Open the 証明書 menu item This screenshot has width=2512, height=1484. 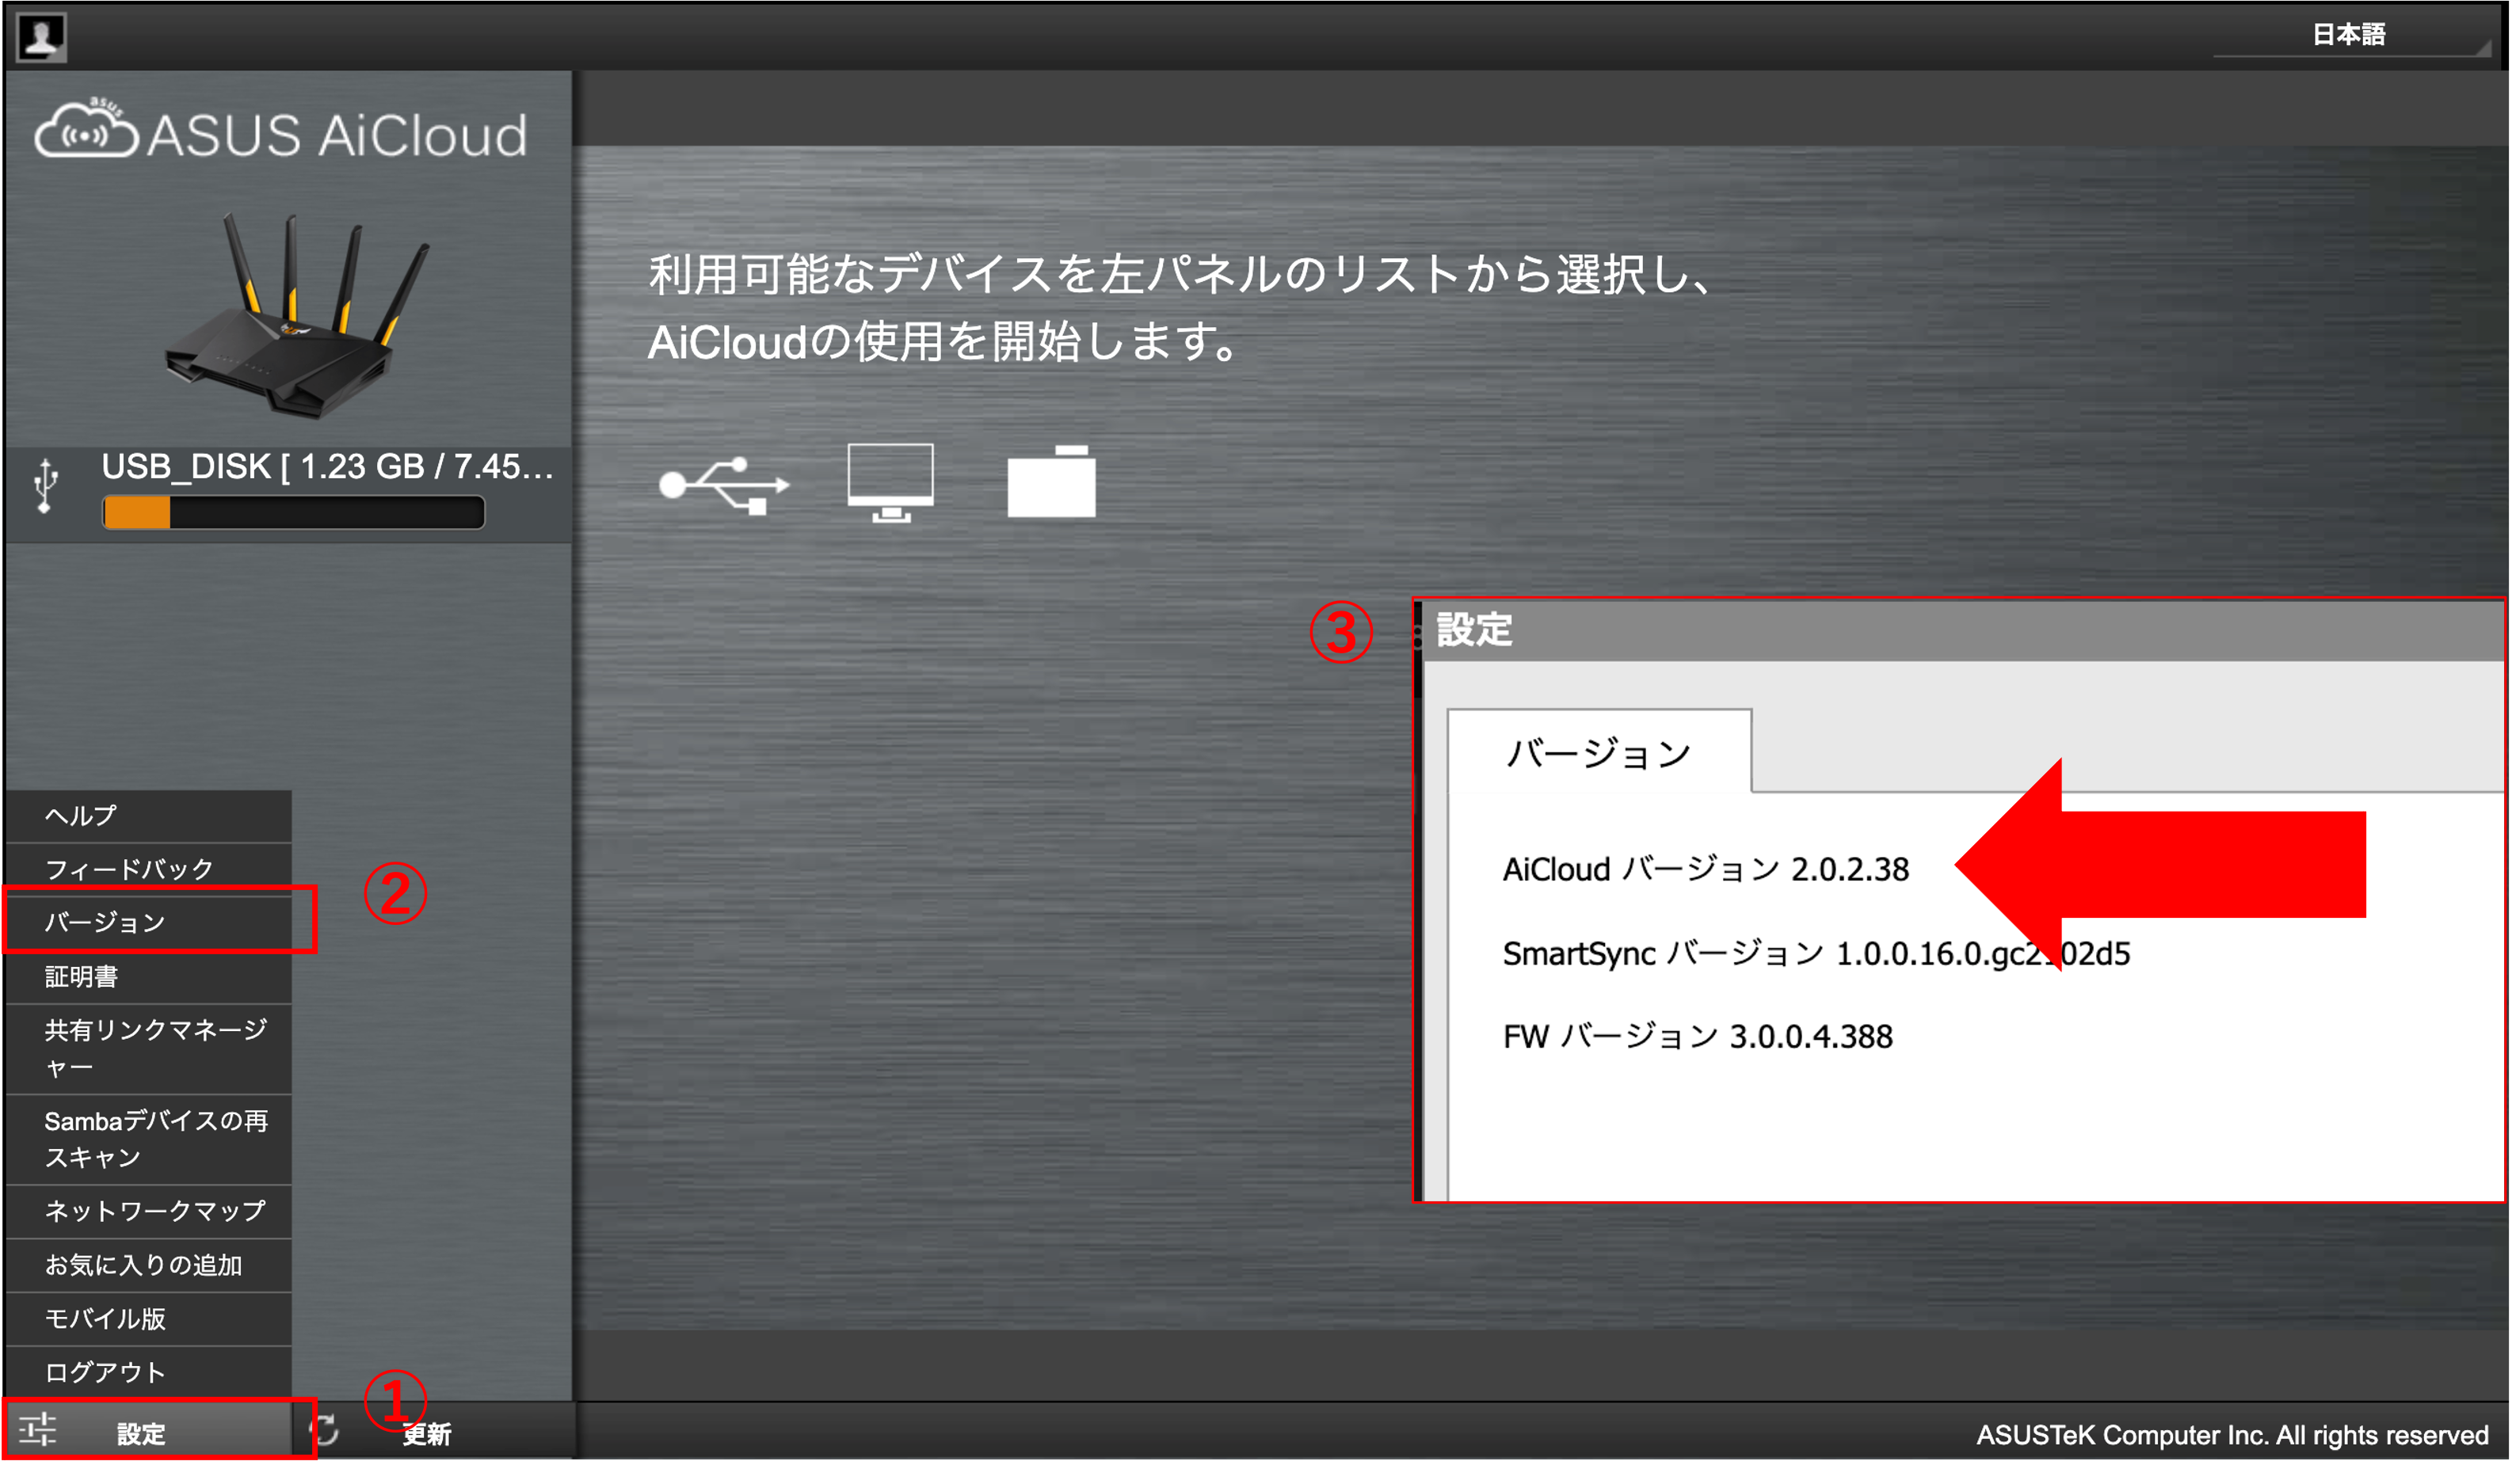point(149,977)
